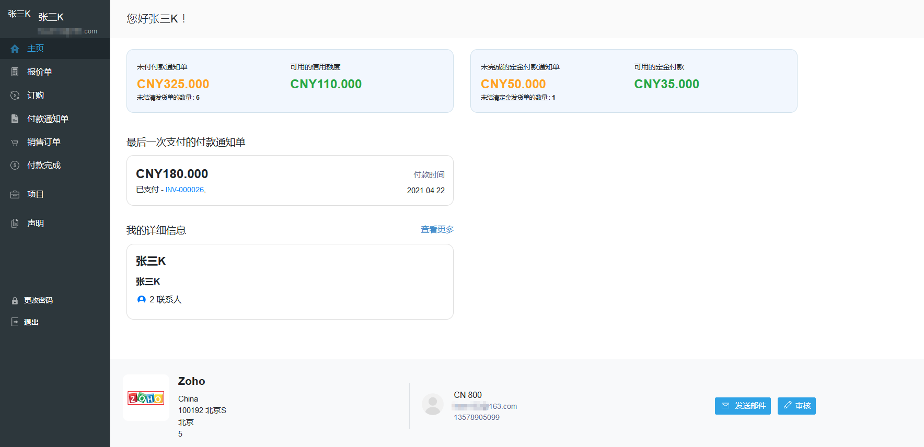Click the unpaid amount CNY325.000

point(172,84)
